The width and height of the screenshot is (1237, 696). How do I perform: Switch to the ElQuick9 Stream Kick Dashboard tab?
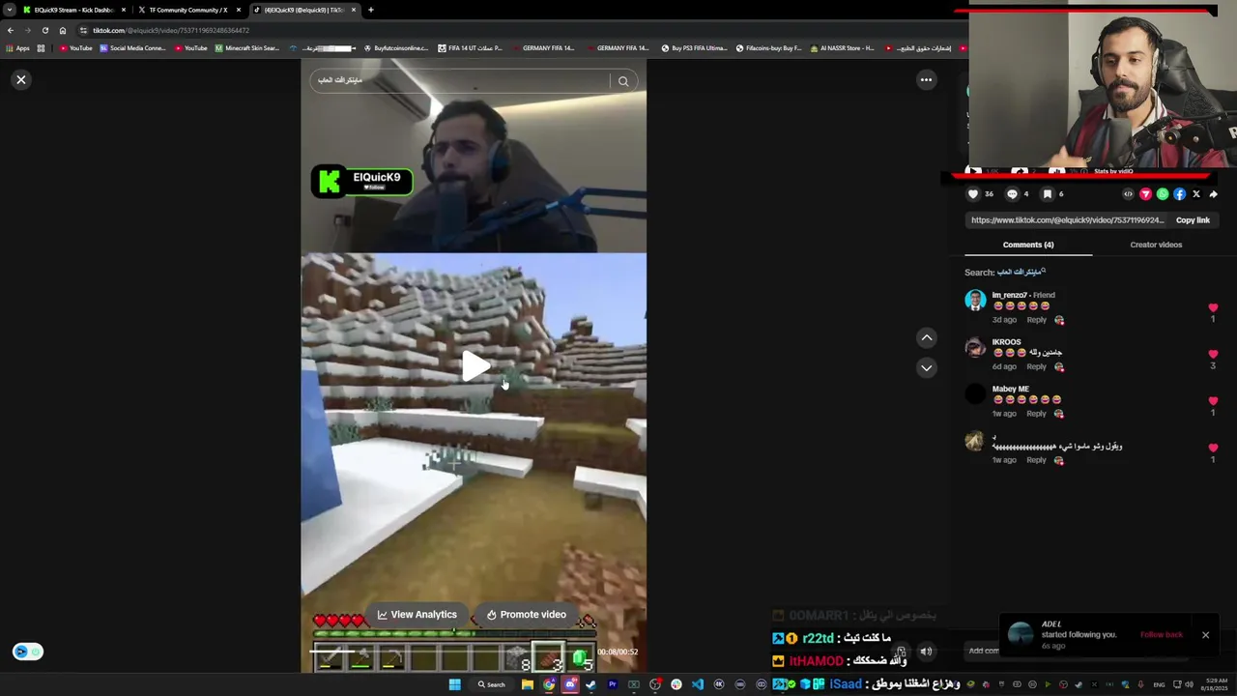click(75, 10)
